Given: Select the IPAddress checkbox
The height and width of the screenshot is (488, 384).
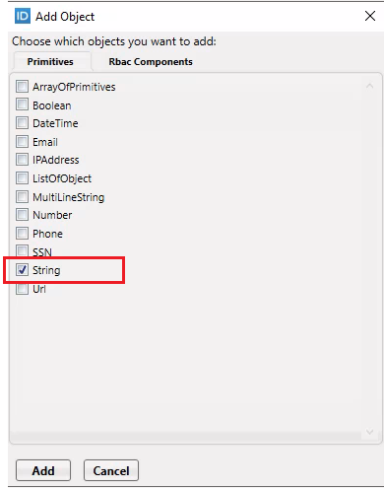Looking at the screenshot, I should (22, 160).
